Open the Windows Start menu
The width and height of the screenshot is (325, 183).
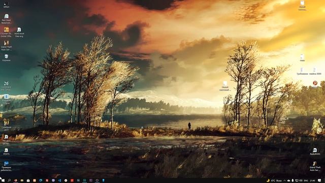[3, 180]
